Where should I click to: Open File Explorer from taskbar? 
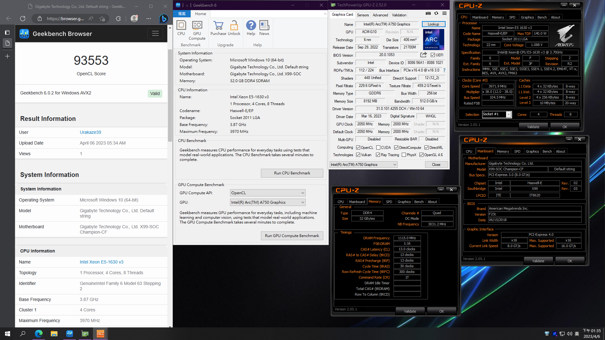point(54,334)
